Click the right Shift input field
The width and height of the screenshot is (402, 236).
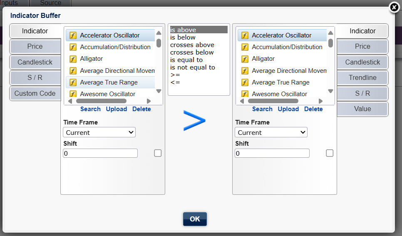pyautogui.click(x=272, y=154)
